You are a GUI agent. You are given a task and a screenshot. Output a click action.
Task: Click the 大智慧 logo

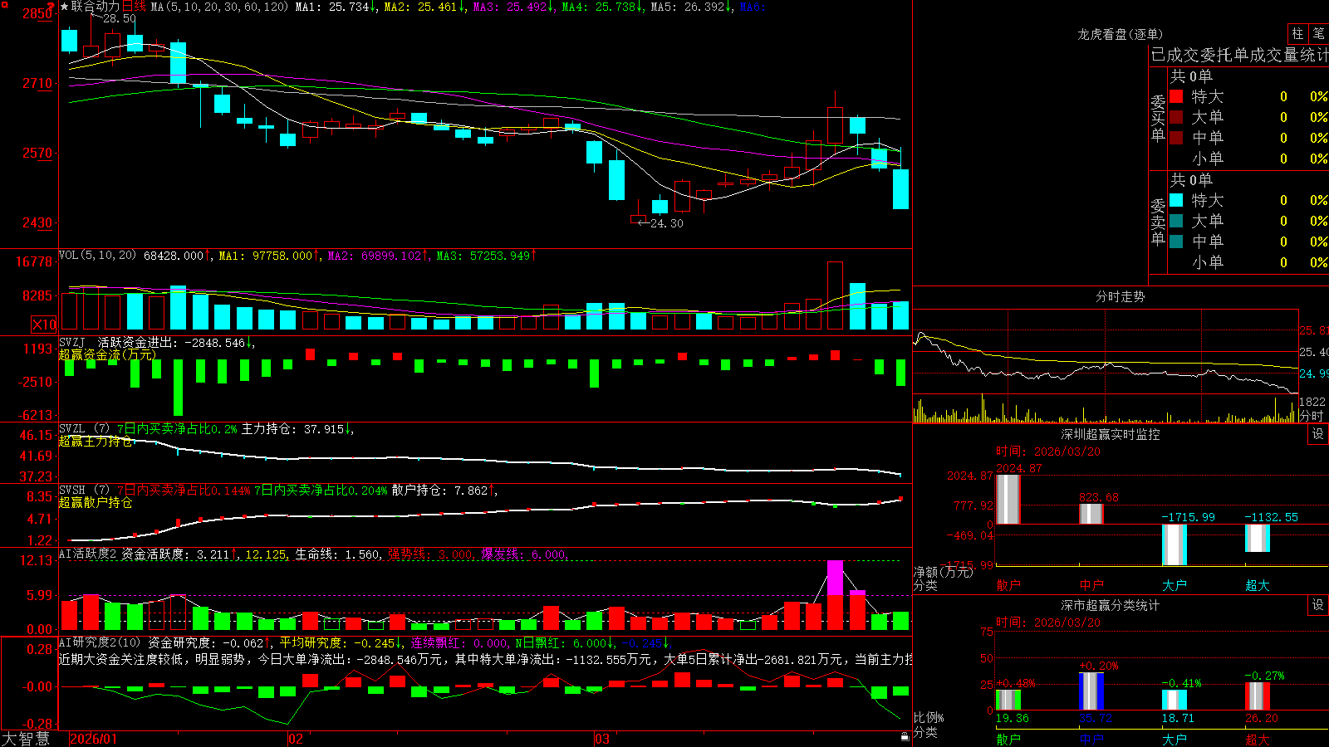click(x=26, y=739)
